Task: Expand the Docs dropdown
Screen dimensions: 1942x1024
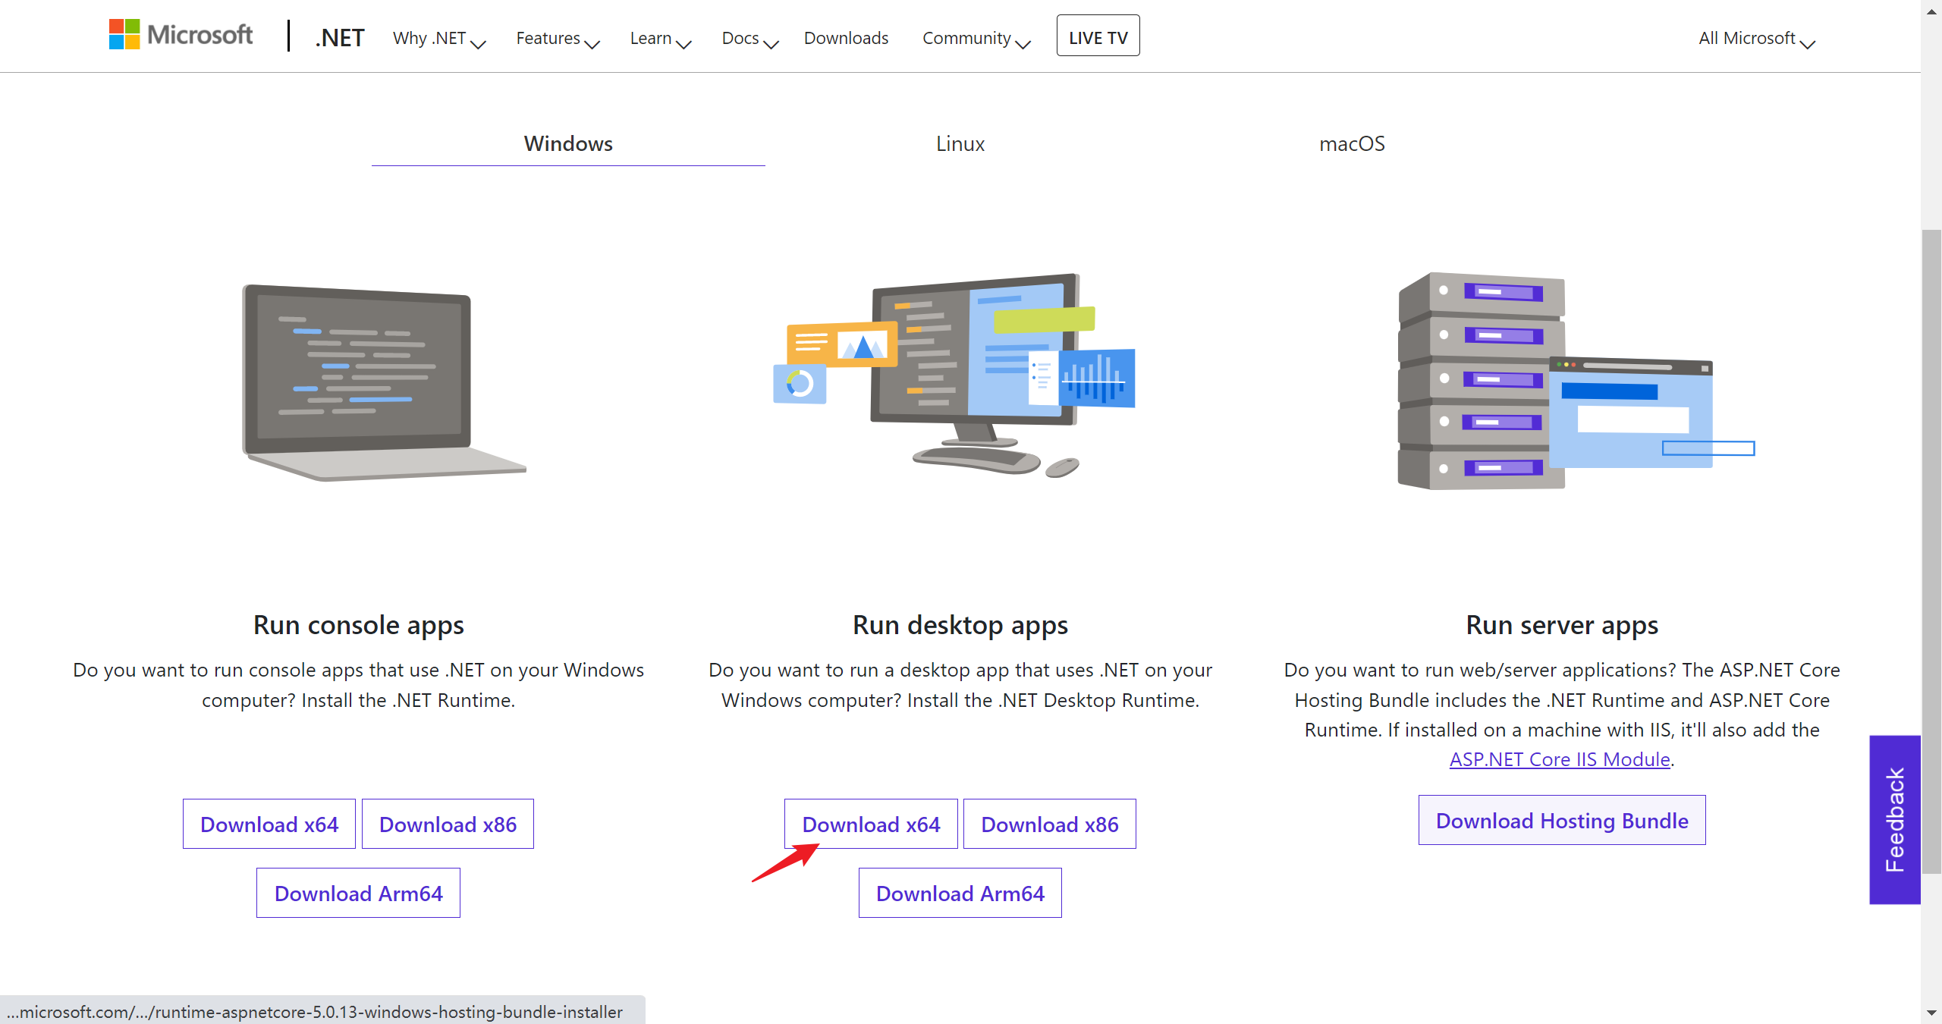Action: coord(749,39)
